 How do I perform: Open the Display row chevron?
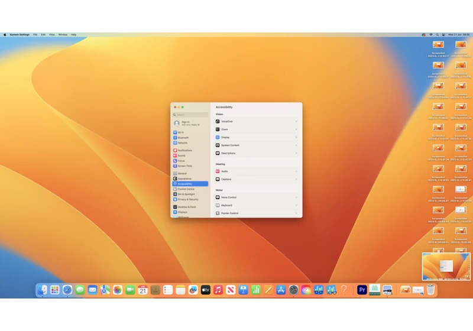click(x=296, y=137)
